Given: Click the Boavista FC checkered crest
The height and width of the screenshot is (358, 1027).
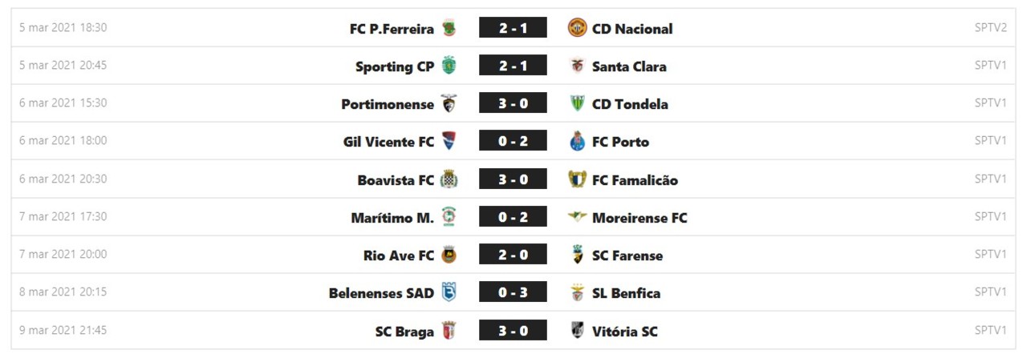Looking at the screenshot, I should 449,180.
